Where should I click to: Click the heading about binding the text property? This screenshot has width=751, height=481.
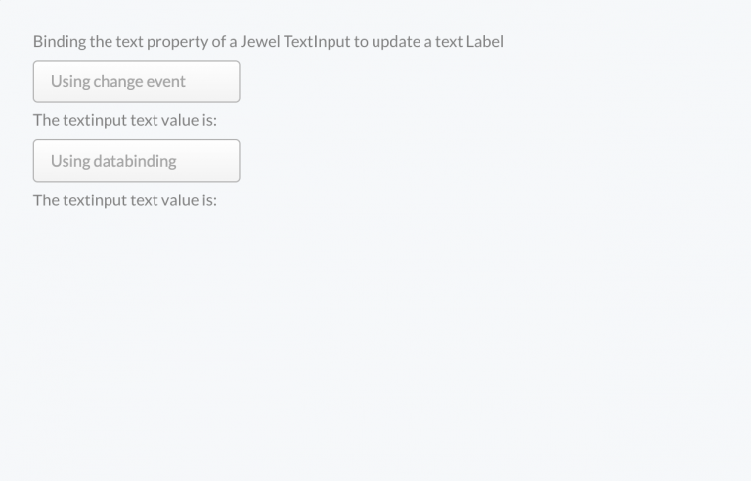click(268, 42)
